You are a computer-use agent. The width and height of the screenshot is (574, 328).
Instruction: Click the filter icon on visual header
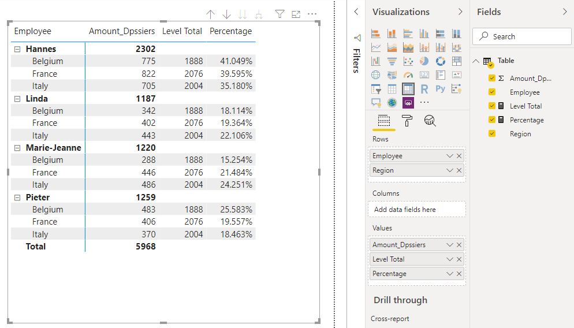279,14
